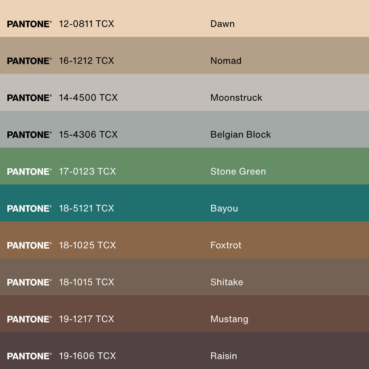Click the PANTONE logo beside 16-1212 TCX
The image size is (369, 369).
29,61
